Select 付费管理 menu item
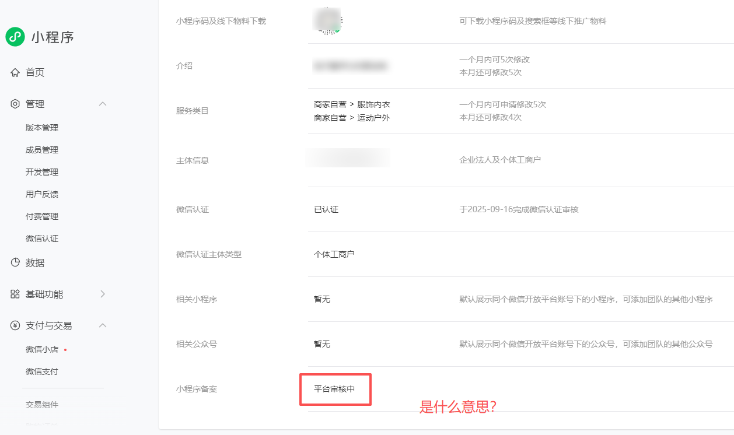Image resolution: width=734 pixels, height=435 pixels. [x=42, y=216]
